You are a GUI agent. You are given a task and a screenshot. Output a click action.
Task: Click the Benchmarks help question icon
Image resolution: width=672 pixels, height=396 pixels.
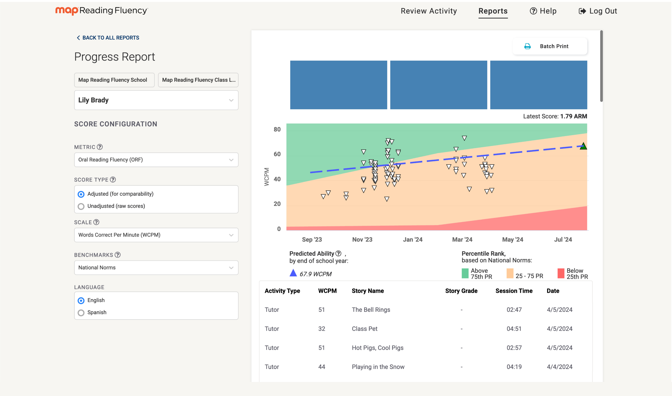118,255
